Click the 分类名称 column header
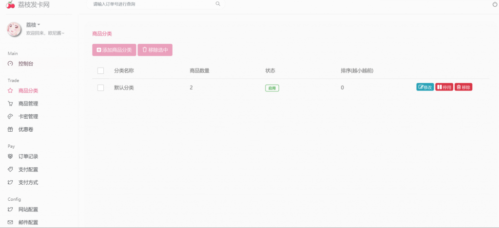The width and height of the screenshot is (499, 228). (x=124, y=71)
